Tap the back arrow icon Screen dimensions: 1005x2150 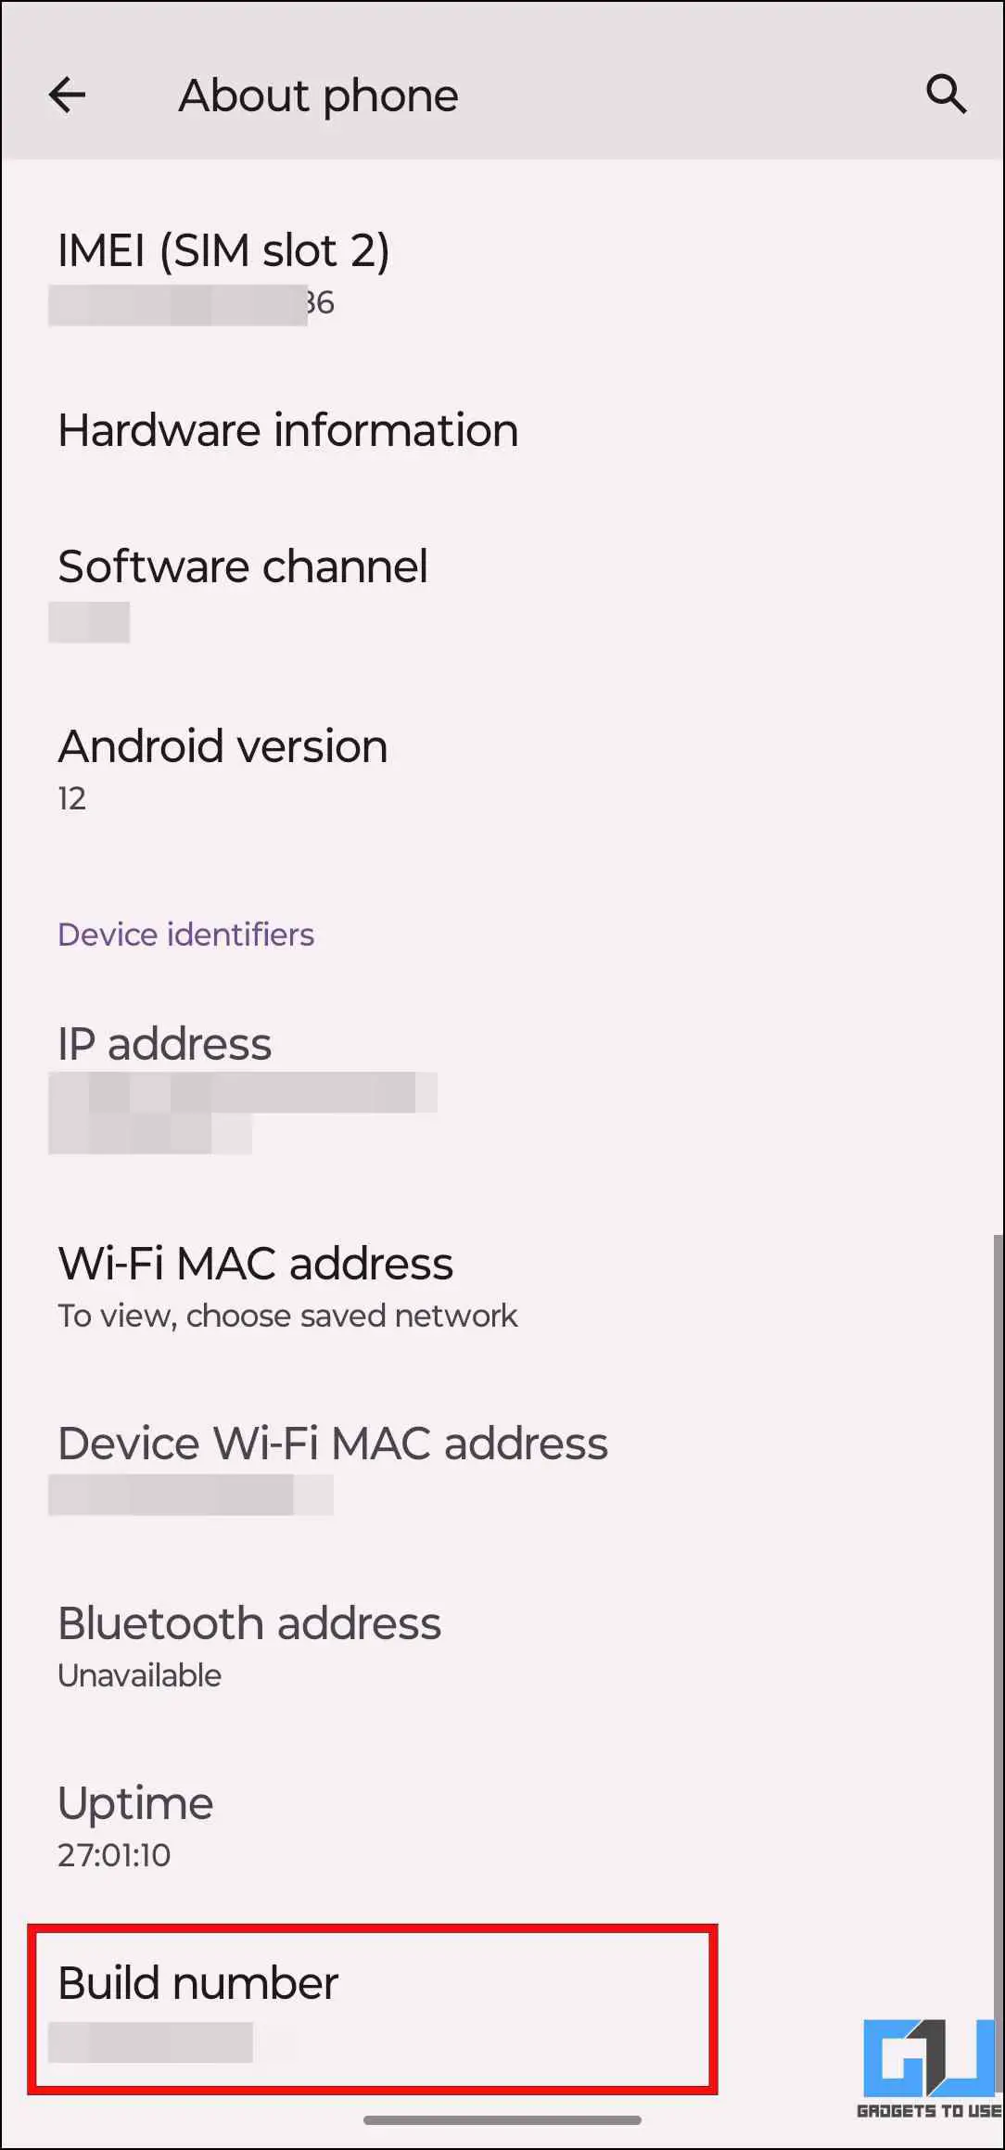pos(67,95)
